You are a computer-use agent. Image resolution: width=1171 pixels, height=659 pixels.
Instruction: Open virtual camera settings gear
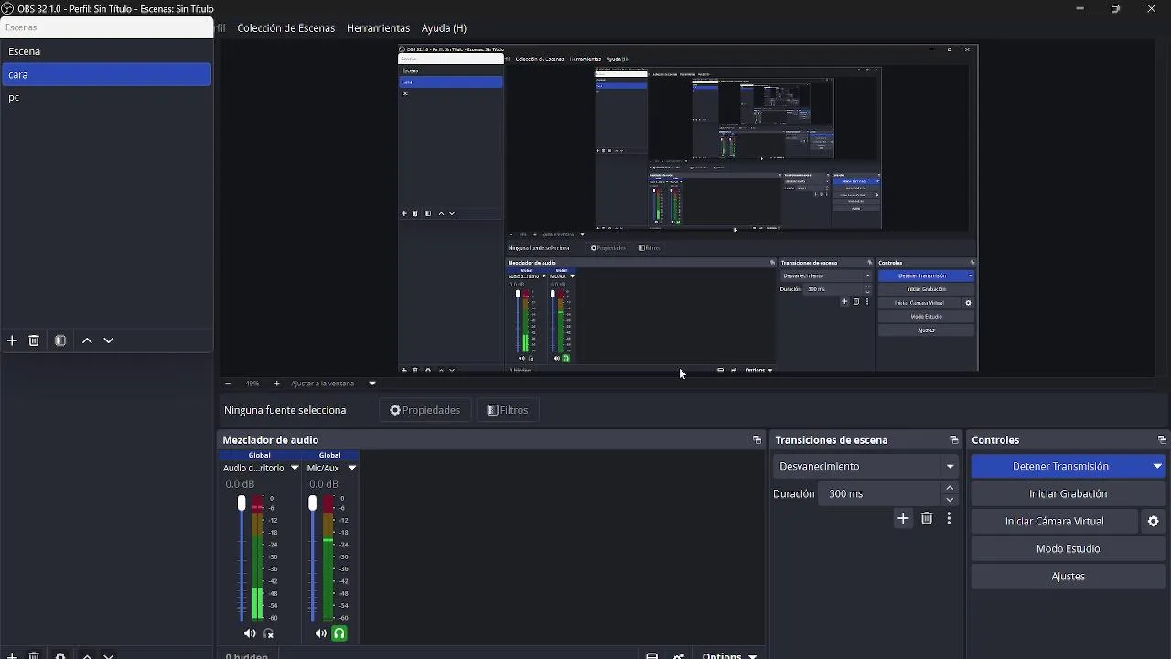(x=1154, y=522)
